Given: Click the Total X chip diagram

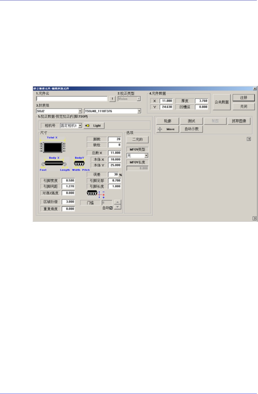Looking at the screenshot, I should 53,144.
